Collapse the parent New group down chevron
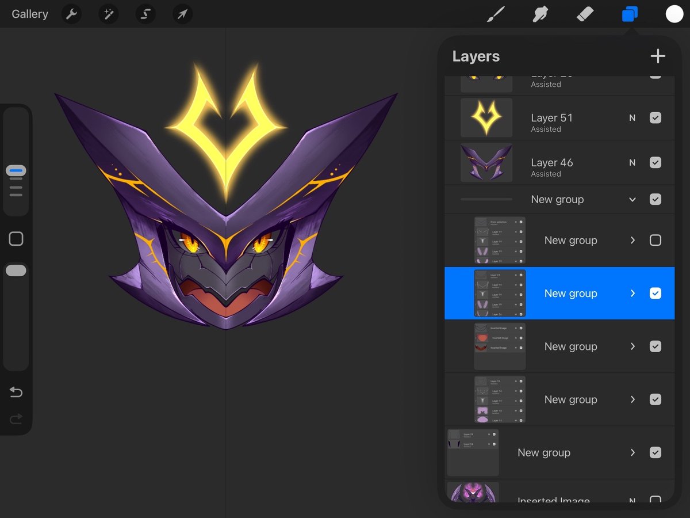 coord(632,200)
